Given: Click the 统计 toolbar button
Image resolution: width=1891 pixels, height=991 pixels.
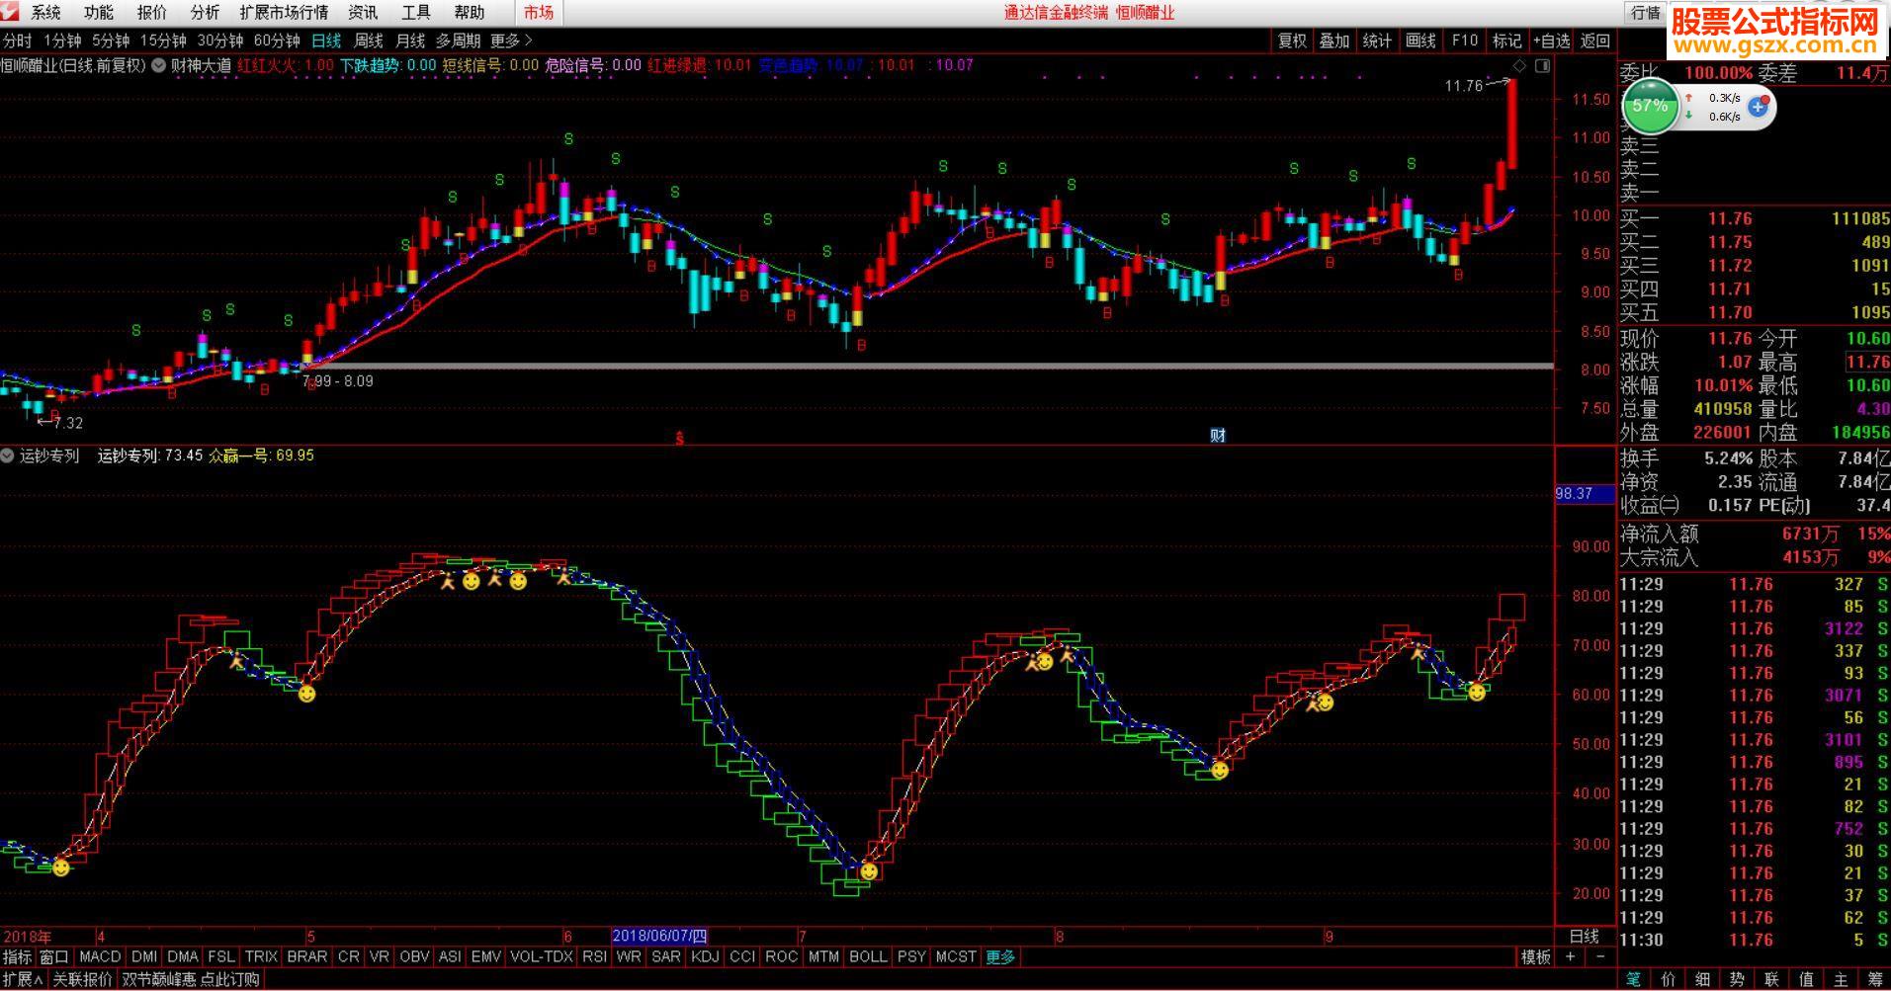Looking at the screenshot, I should pos(1377,41).
